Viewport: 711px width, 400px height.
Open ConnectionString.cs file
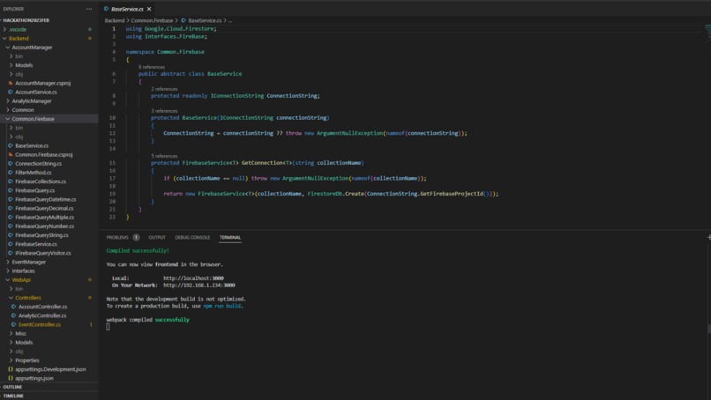[x=38, y=164]
